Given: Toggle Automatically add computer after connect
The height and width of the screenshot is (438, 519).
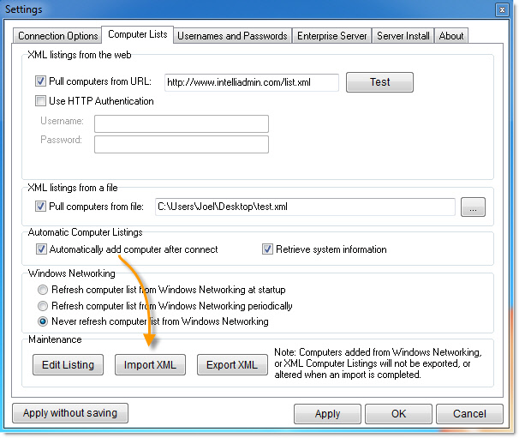Looking at the screenshot, I should click(41, 249).
